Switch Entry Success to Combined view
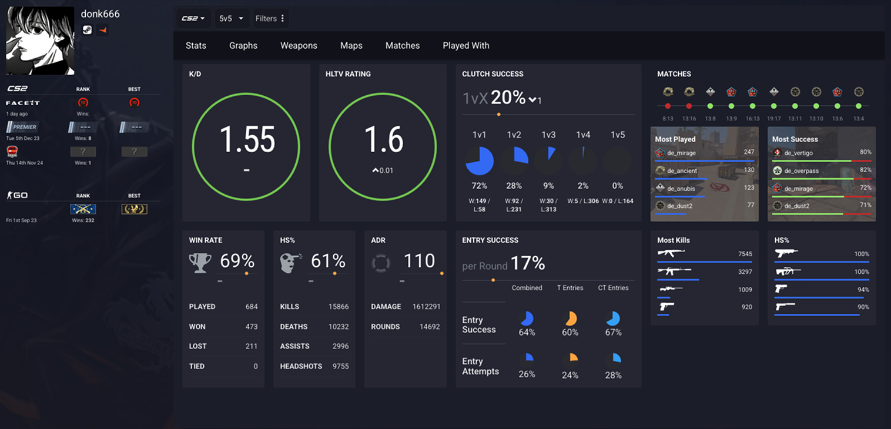Screen dimensions: 891x429 (527, 288)
